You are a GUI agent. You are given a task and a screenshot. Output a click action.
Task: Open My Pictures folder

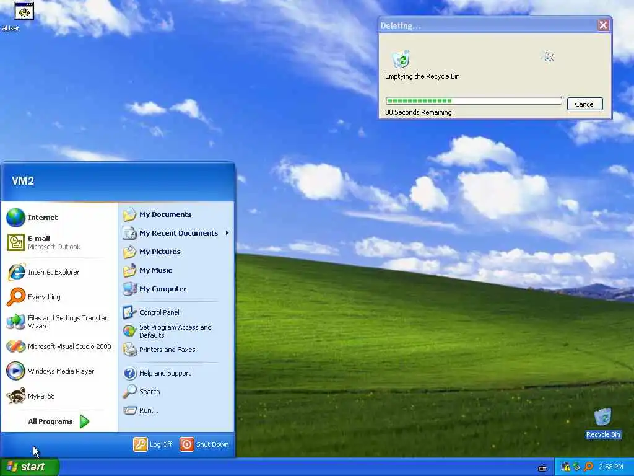[176, 252]
